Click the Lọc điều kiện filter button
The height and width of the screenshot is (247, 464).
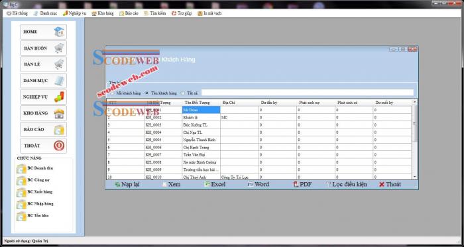click(x=347, y=184)
